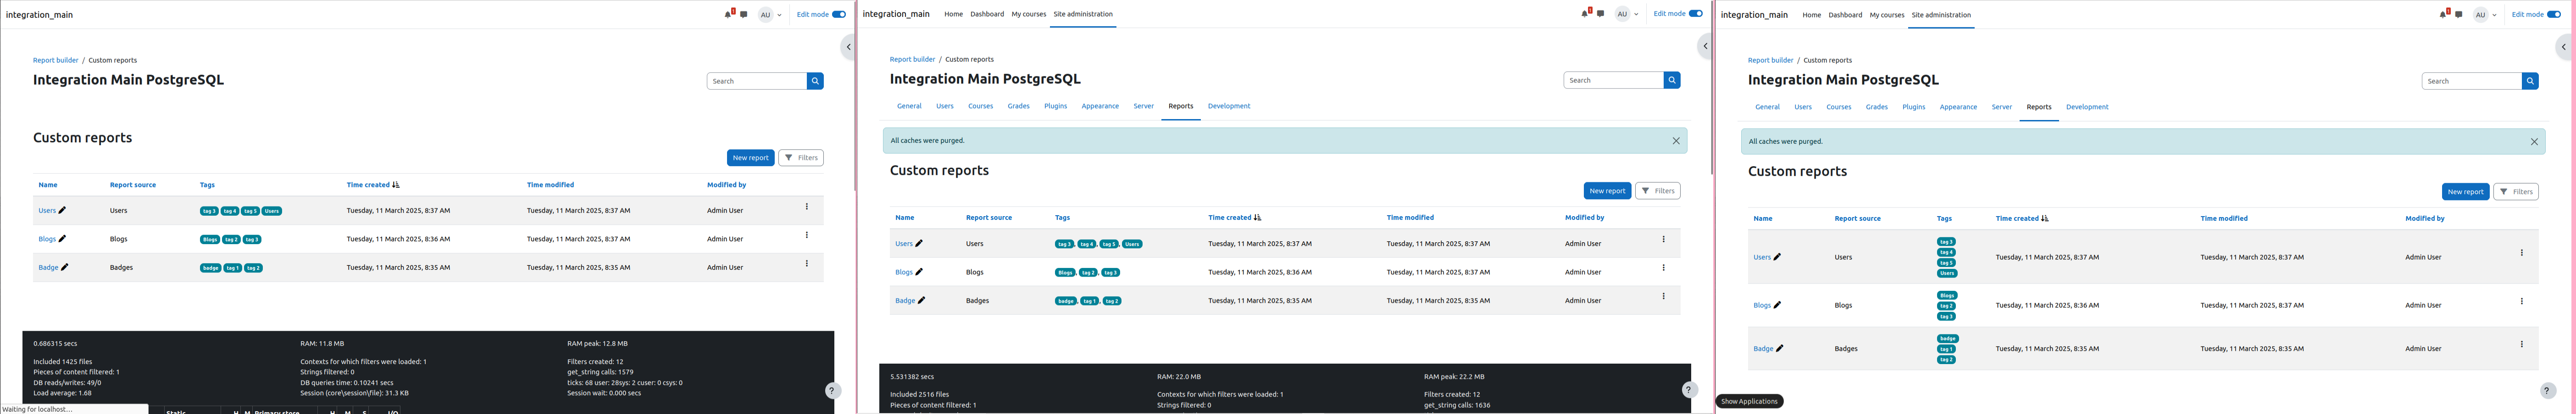Click the search magnifier button in middle window

pos(1672,80)
